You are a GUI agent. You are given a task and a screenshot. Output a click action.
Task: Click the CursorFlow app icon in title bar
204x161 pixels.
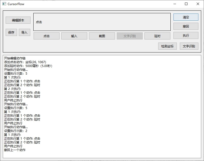coord(4,4)
